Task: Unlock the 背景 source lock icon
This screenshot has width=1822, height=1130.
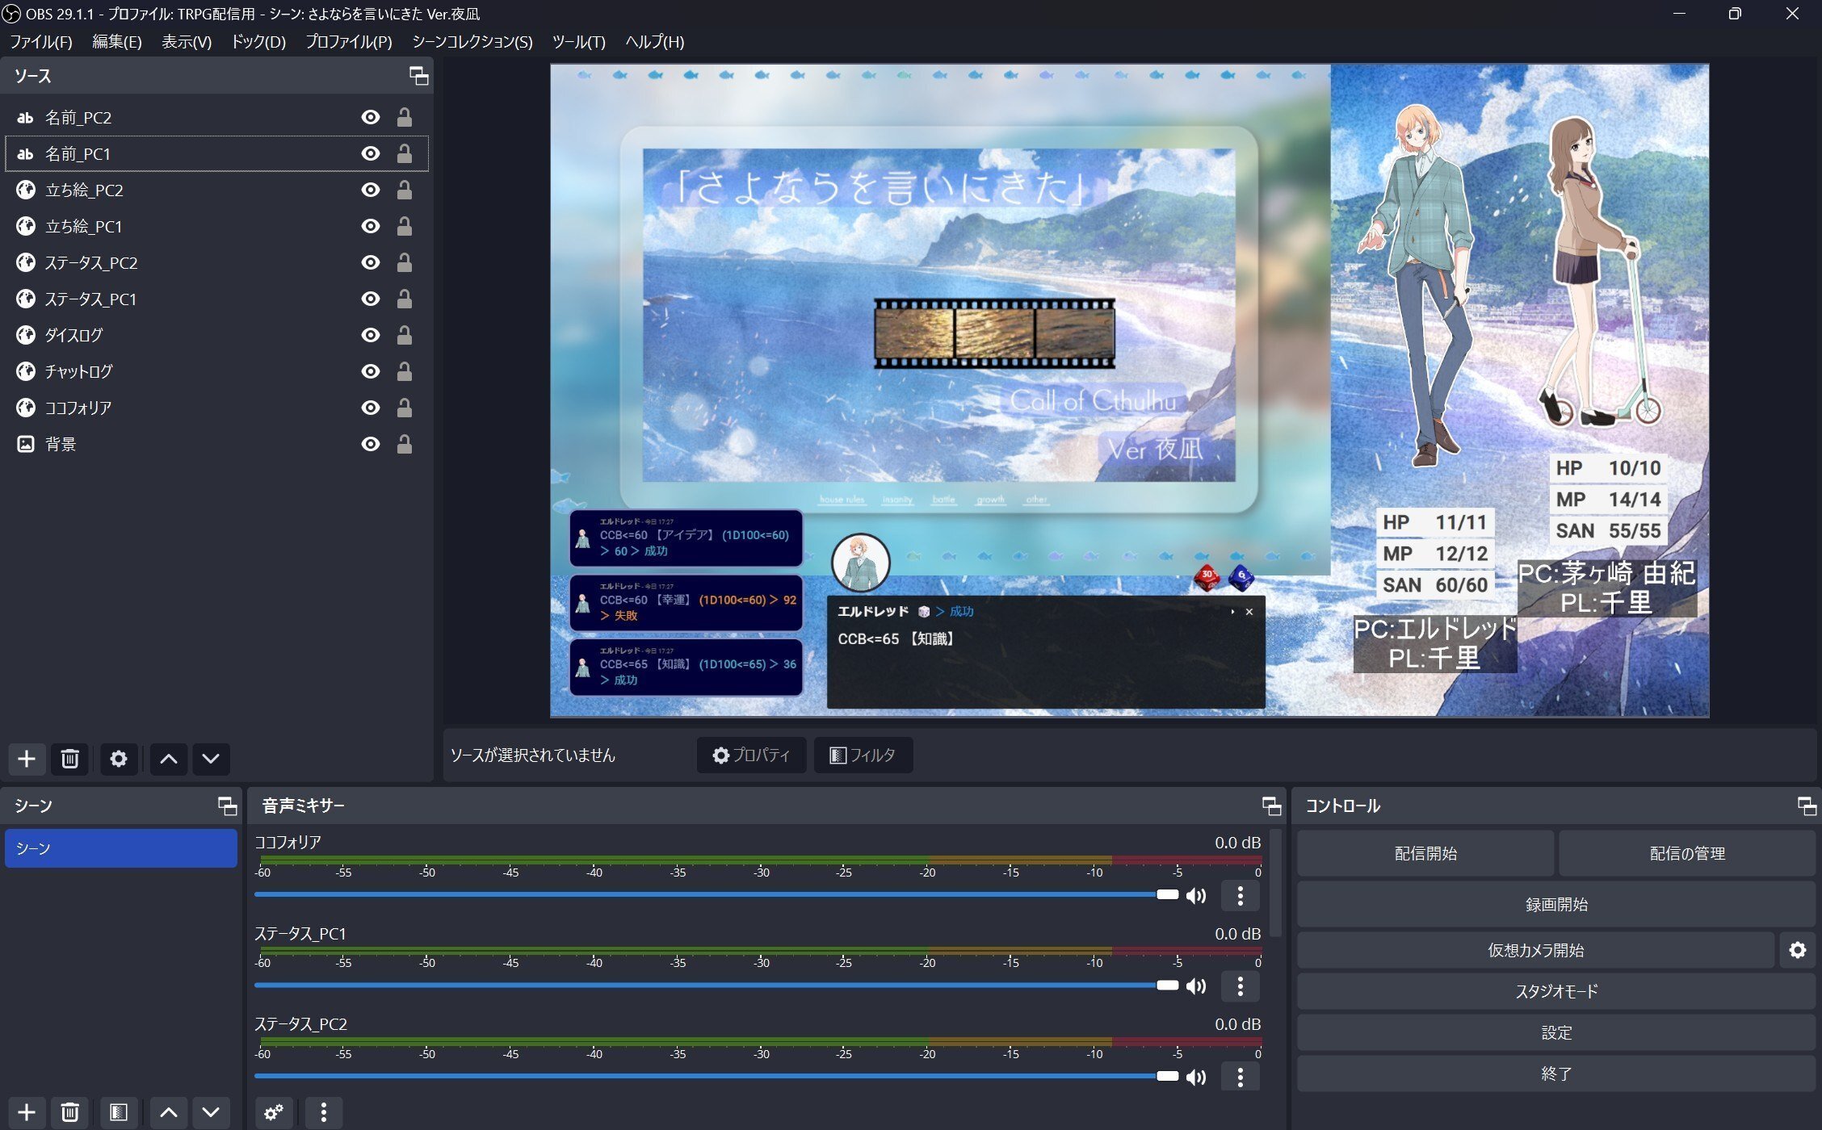Action: point(405,444)
